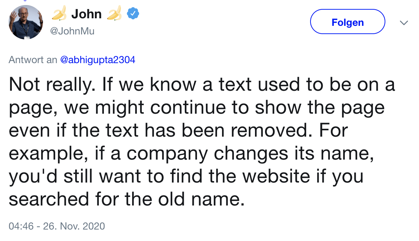Click the left banana emoji in the name
419x241 pixels.
pos(59,14)
